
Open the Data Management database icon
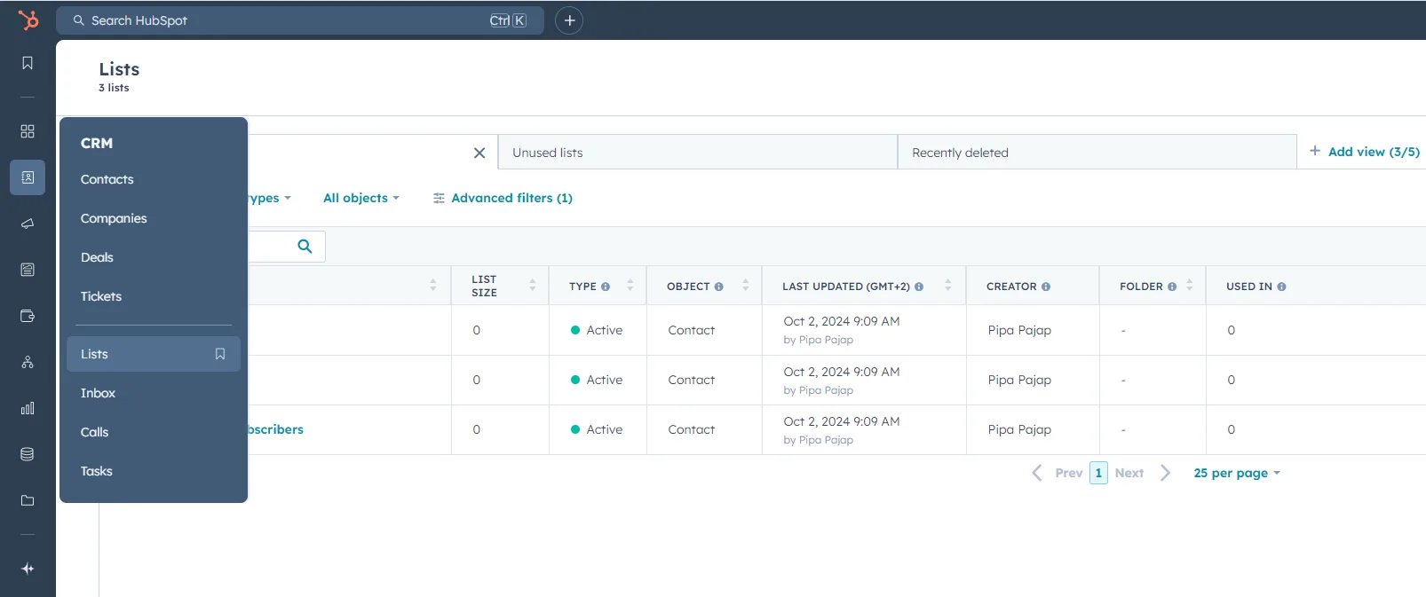(x=28, y=454)
